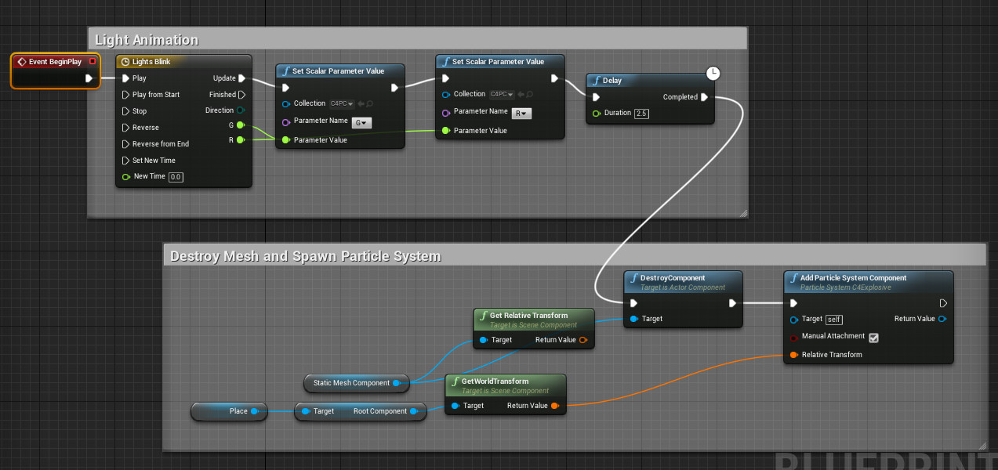Image resolution: width=998 pixels, height=470 pixels.
Task: Click the Light Animation comment resize handle
Action: pos(743,212)
